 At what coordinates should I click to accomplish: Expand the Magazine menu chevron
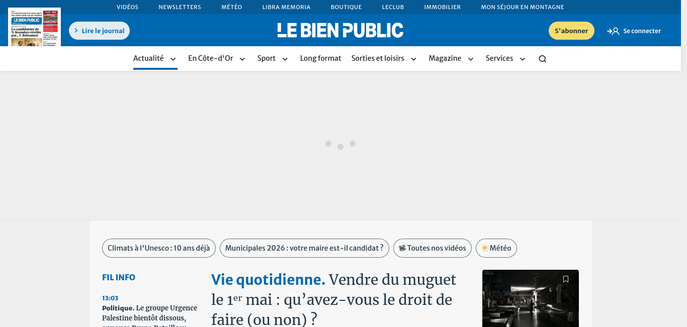tap(471, 59)
